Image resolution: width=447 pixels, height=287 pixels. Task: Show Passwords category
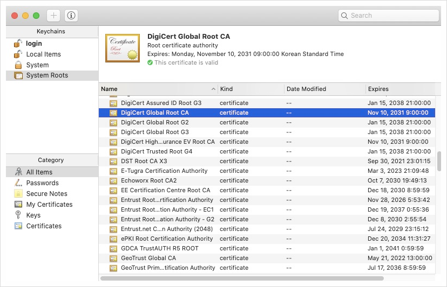pos(52,183)
